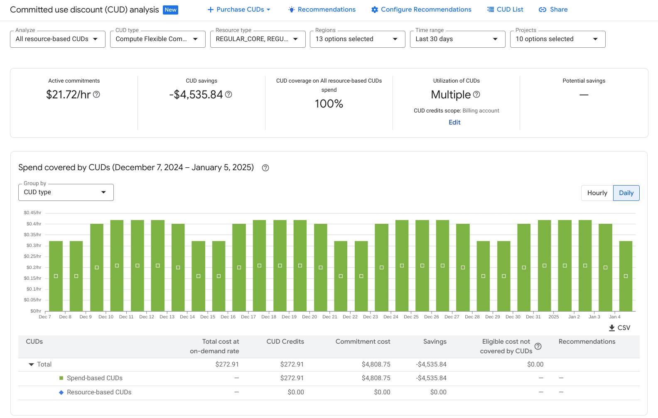The width and height of the screenshot is (658, 418).
Task: Click help icon for Eligible cost column
Action: 538,346
